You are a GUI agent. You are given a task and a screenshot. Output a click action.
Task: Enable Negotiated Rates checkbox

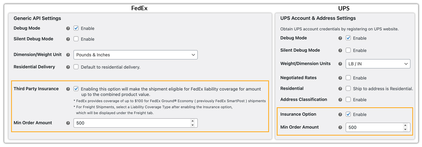(x=348, y=78)
